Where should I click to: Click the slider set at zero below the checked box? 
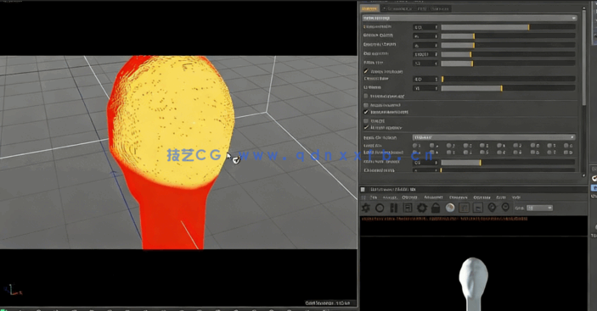508,79
